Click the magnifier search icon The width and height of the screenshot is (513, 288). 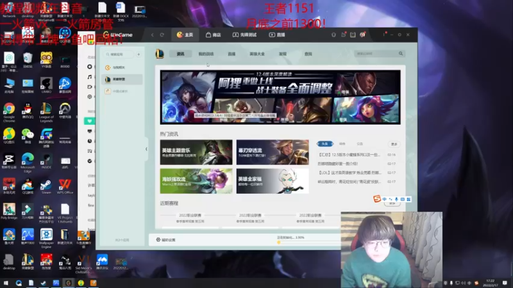pos(401,54)
